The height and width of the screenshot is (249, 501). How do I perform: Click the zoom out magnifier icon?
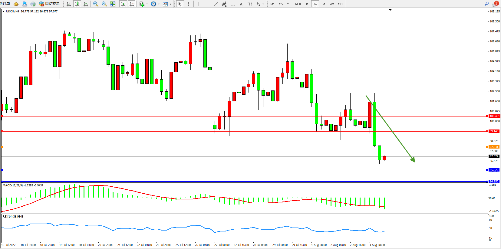tap(104, 4)
